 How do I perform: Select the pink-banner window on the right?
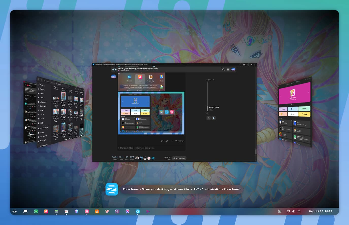[x=295, y=112]
